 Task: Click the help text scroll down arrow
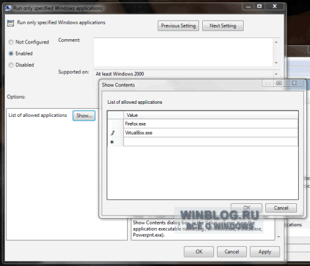[x=278, y=237]
